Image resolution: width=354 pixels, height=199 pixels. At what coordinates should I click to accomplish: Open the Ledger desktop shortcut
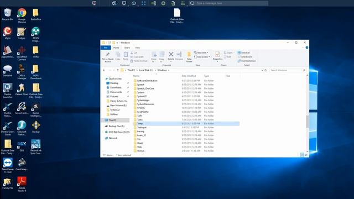22,33
